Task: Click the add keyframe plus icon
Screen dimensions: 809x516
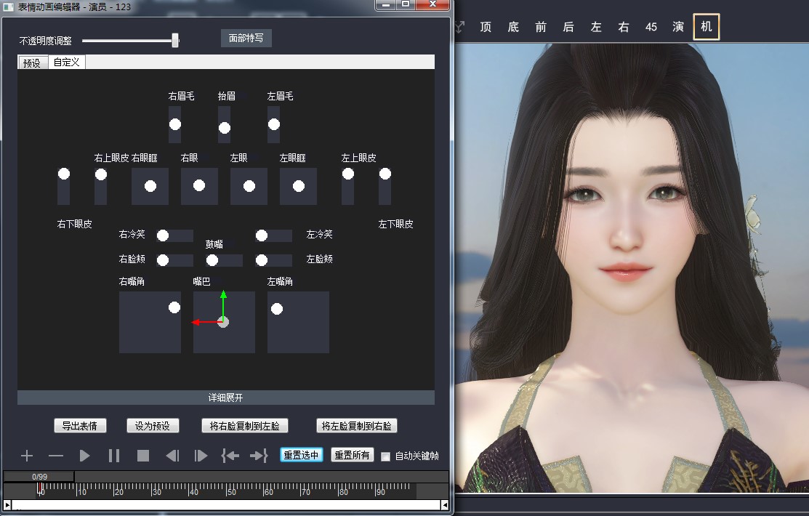Action: pyautogui.click(x=27, y=456)
